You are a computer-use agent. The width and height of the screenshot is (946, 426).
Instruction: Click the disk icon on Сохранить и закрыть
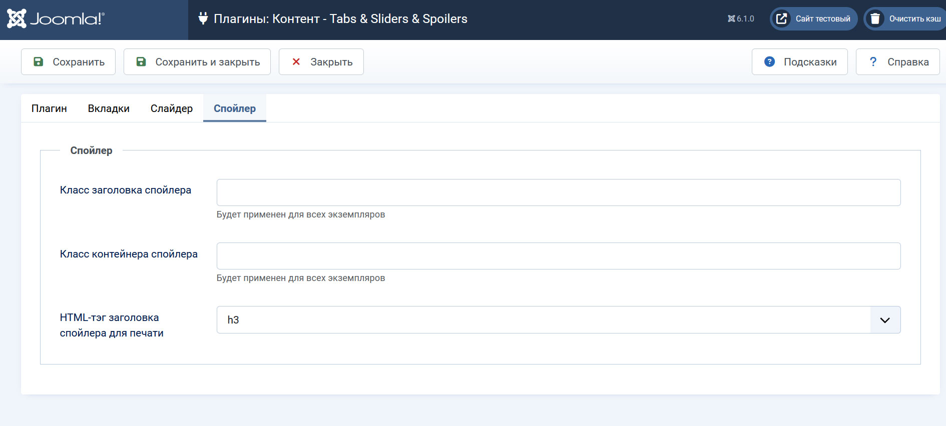pyautogui.click(x=141, y=61)
